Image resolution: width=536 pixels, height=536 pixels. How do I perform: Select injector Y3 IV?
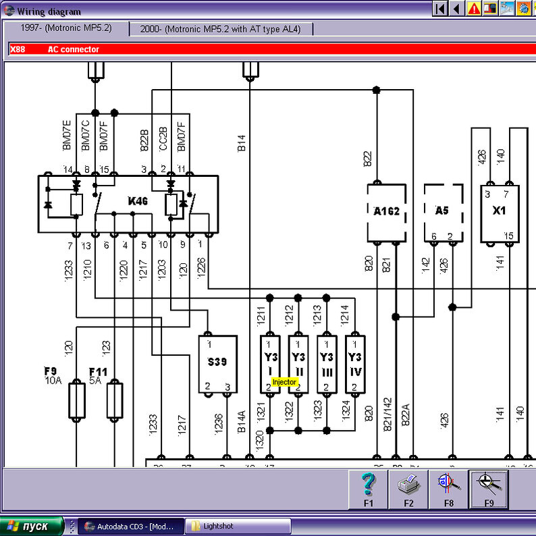click(355, 364)
